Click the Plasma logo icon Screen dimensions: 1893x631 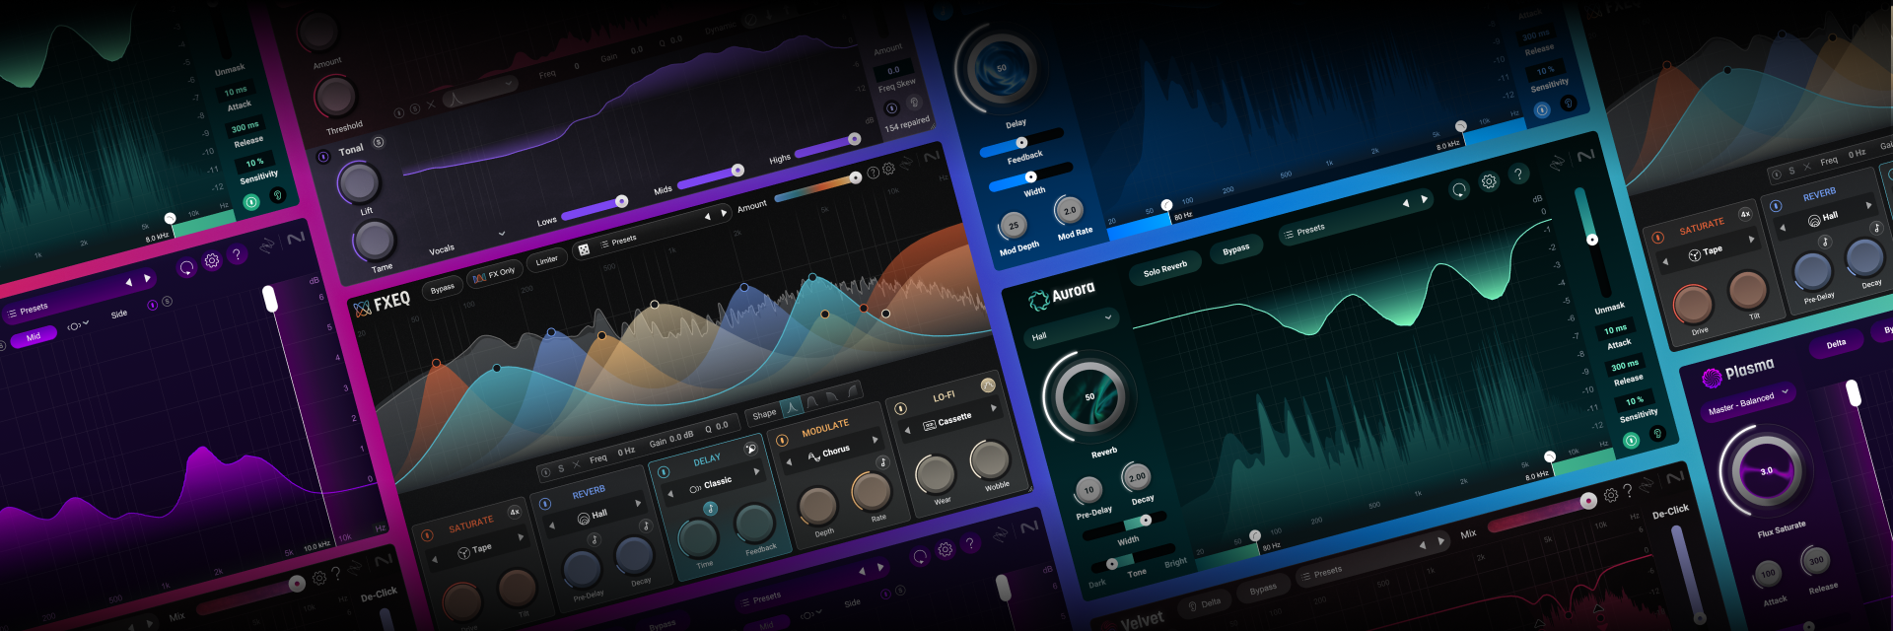tap(1712, 378)
